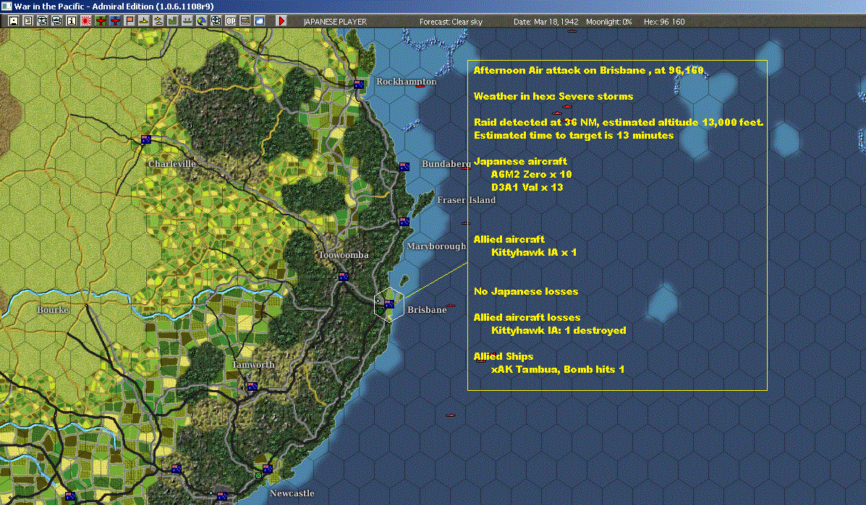
Task: Click the 'Toowoomba' map label
Action: 344,255
